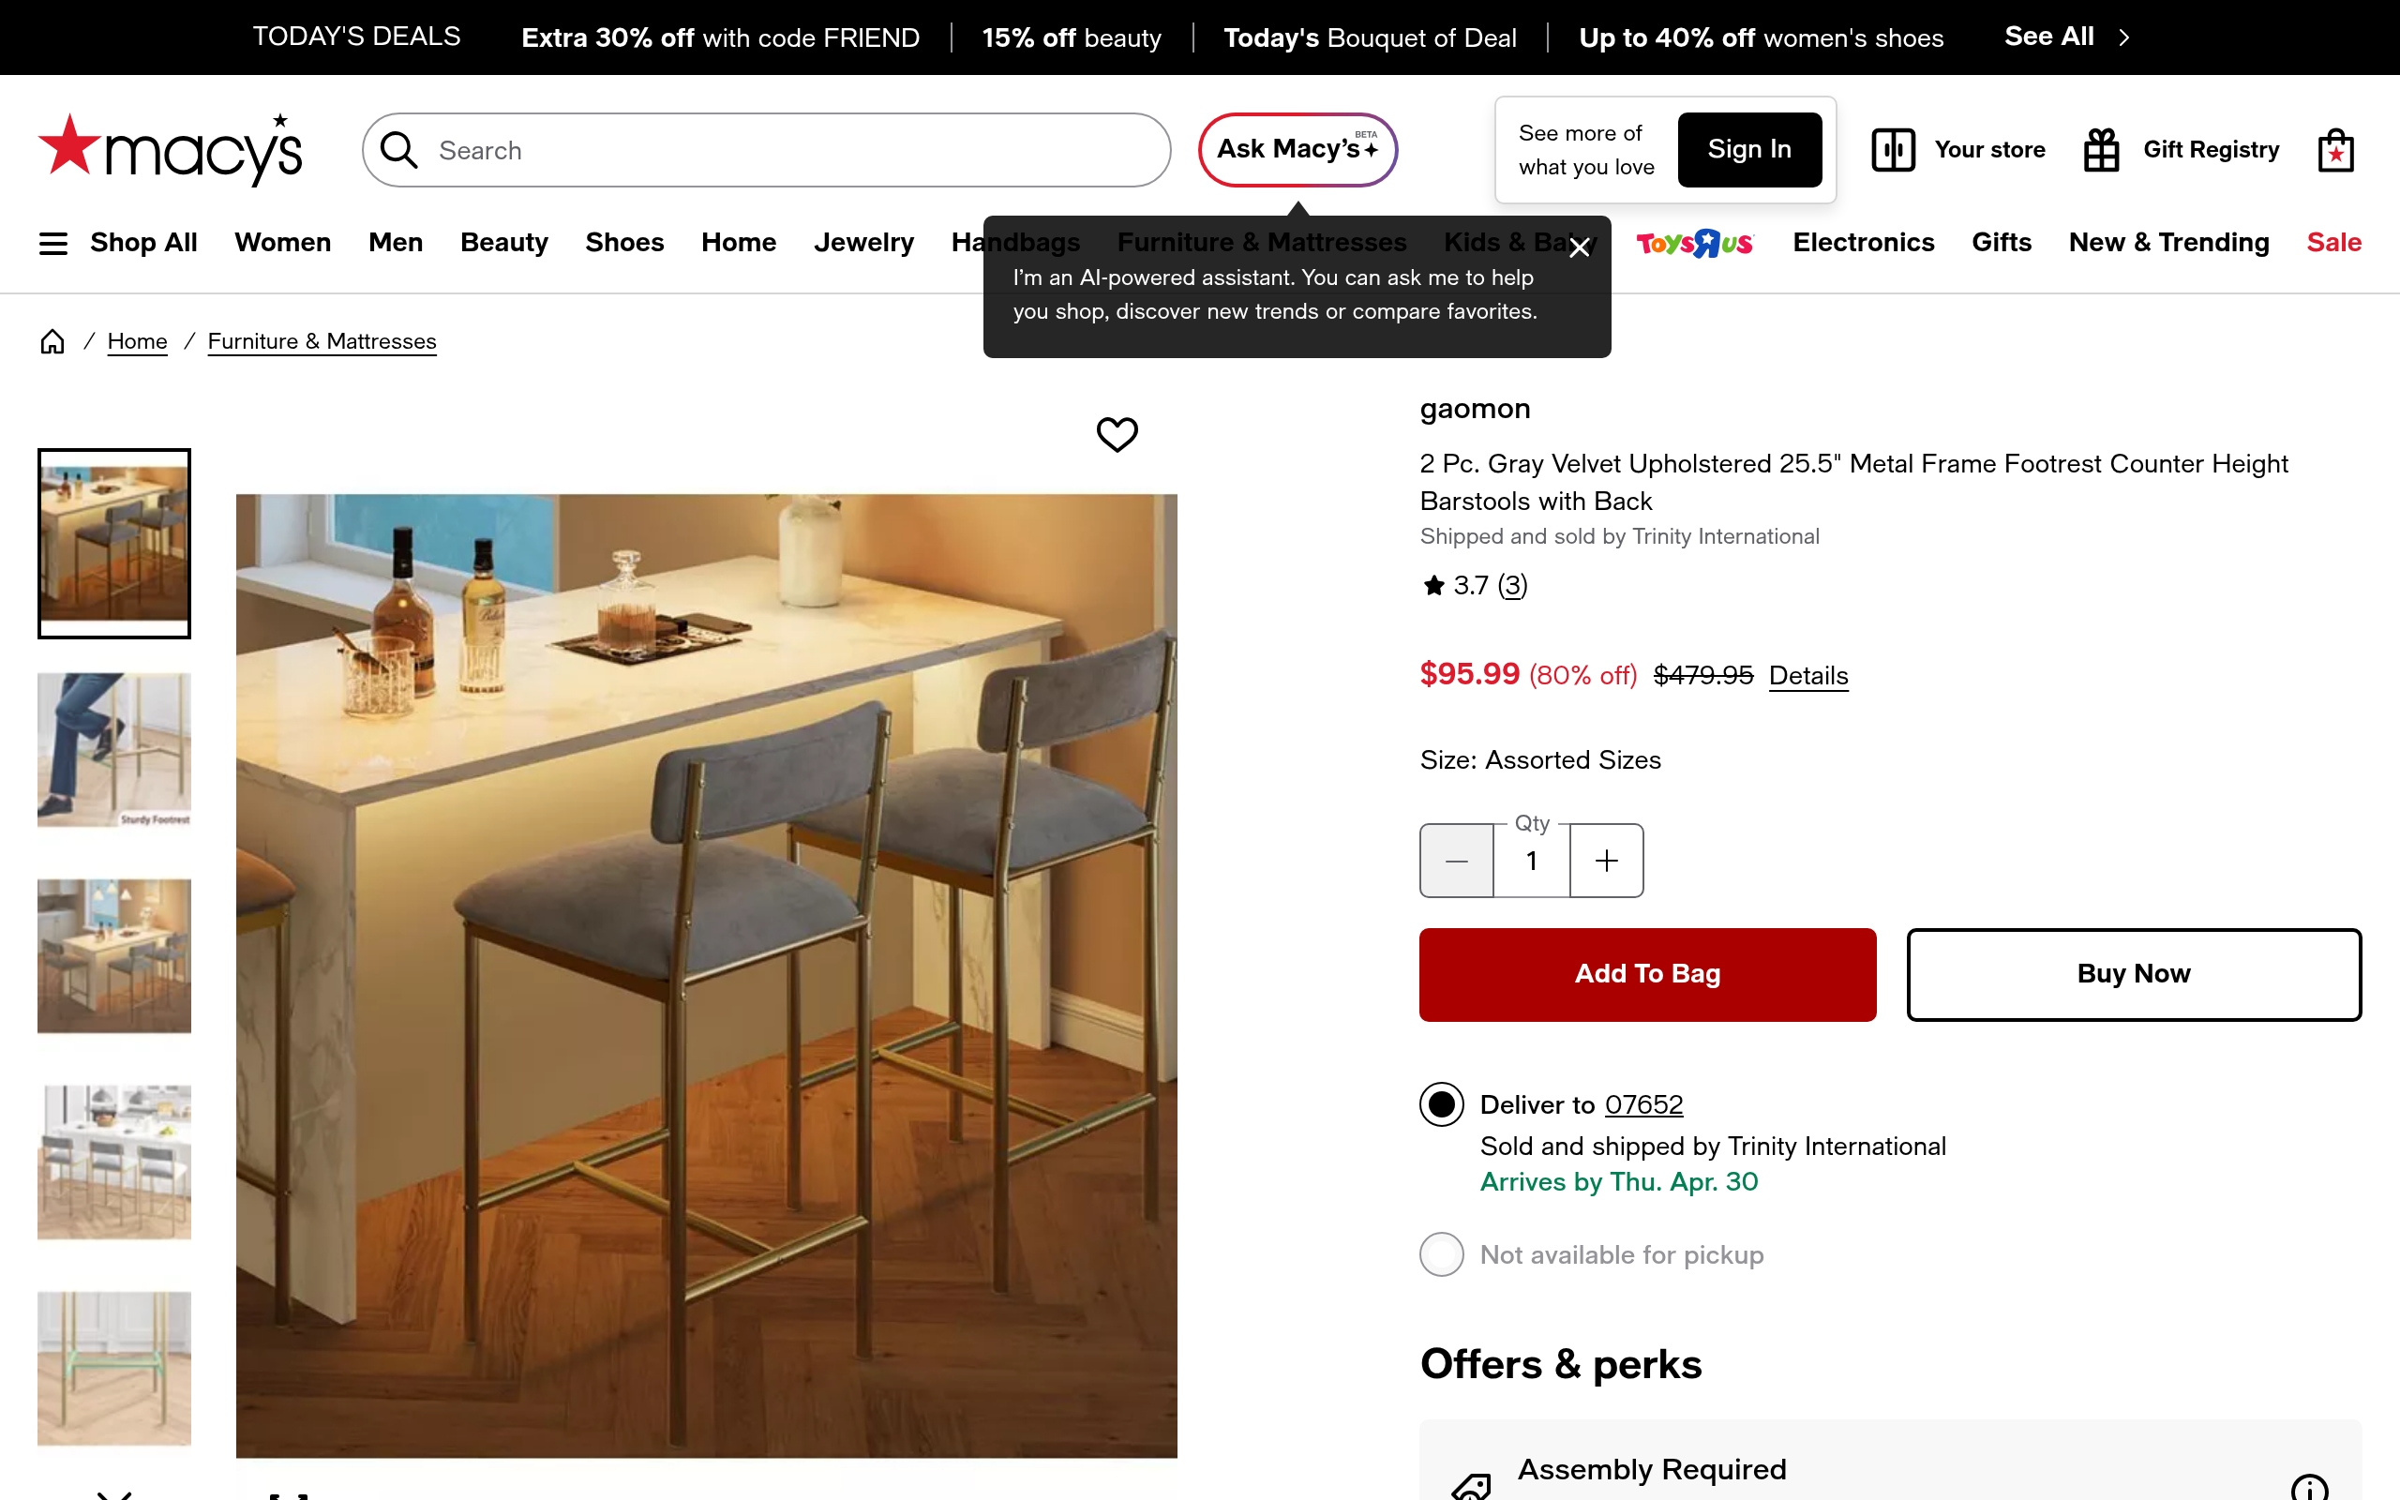Select the footrest close-up thumbnail
The height and width of the screenshot is (1500, 2400).
pos(114,749)
